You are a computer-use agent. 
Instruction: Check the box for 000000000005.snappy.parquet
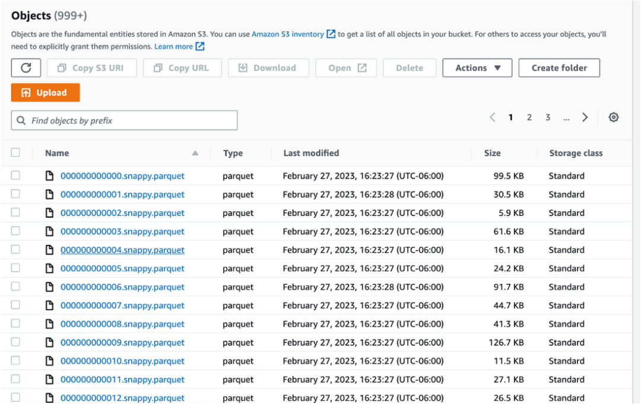click(15, 268)
